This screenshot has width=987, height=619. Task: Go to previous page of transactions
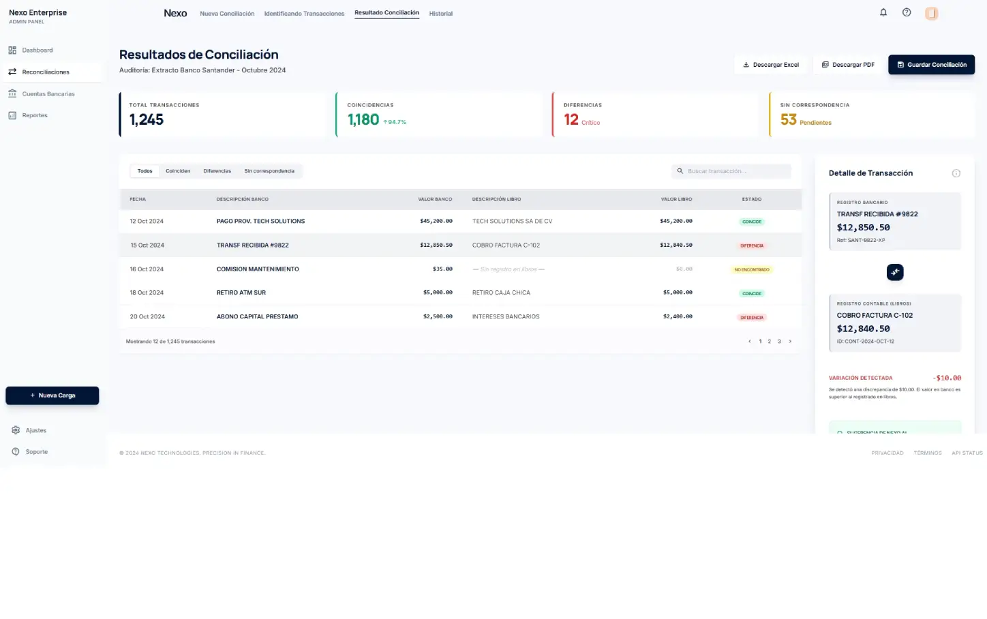click(750, 342)
